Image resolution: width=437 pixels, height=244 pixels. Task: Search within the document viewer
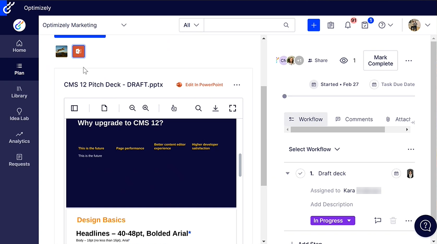[x=199, y=108]
